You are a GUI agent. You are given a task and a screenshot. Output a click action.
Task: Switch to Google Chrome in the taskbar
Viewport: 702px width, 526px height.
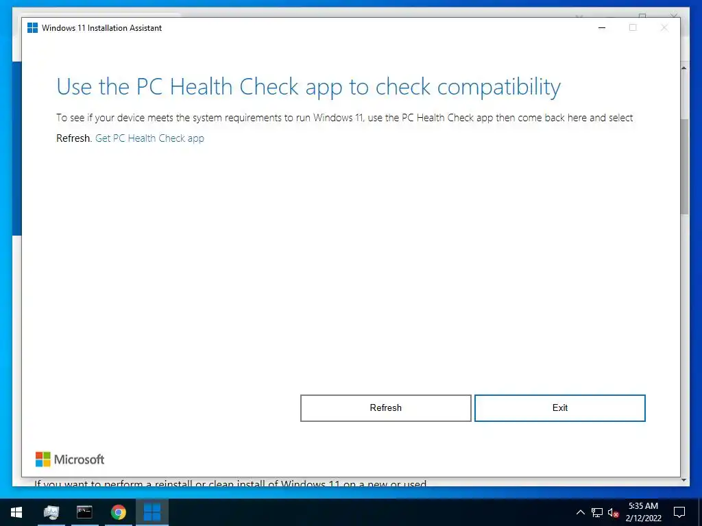point(118,512)
